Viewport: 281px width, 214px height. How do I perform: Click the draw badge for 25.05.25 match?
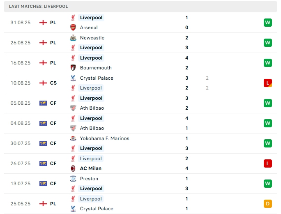268,204
